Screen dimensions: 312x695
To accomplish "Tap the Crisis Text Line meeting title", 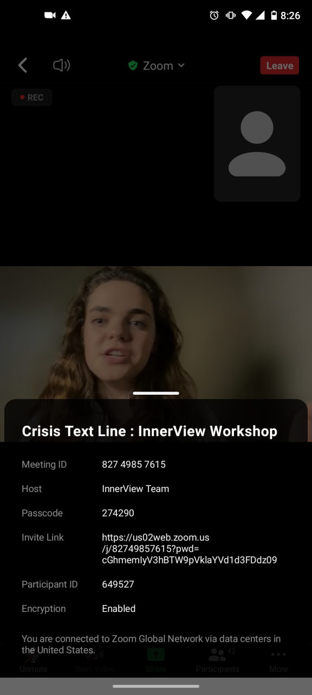I will click(149, 431).
